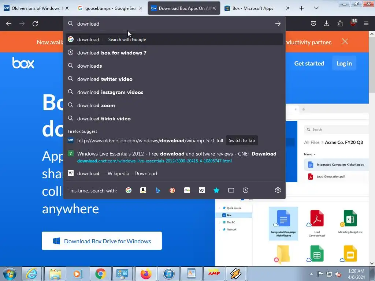Image resolution: width=375 pixels, height=281 pixels.
Task: List all tabs dropdown arrow
Action: [x=316, y=8]
